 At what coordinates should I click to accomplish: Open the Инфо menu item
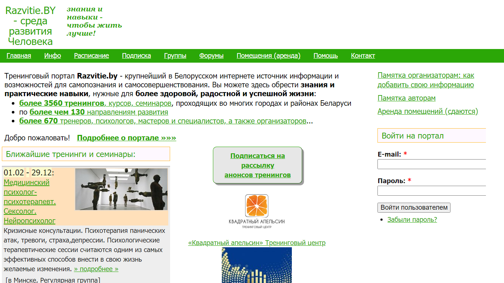[53, 56]
